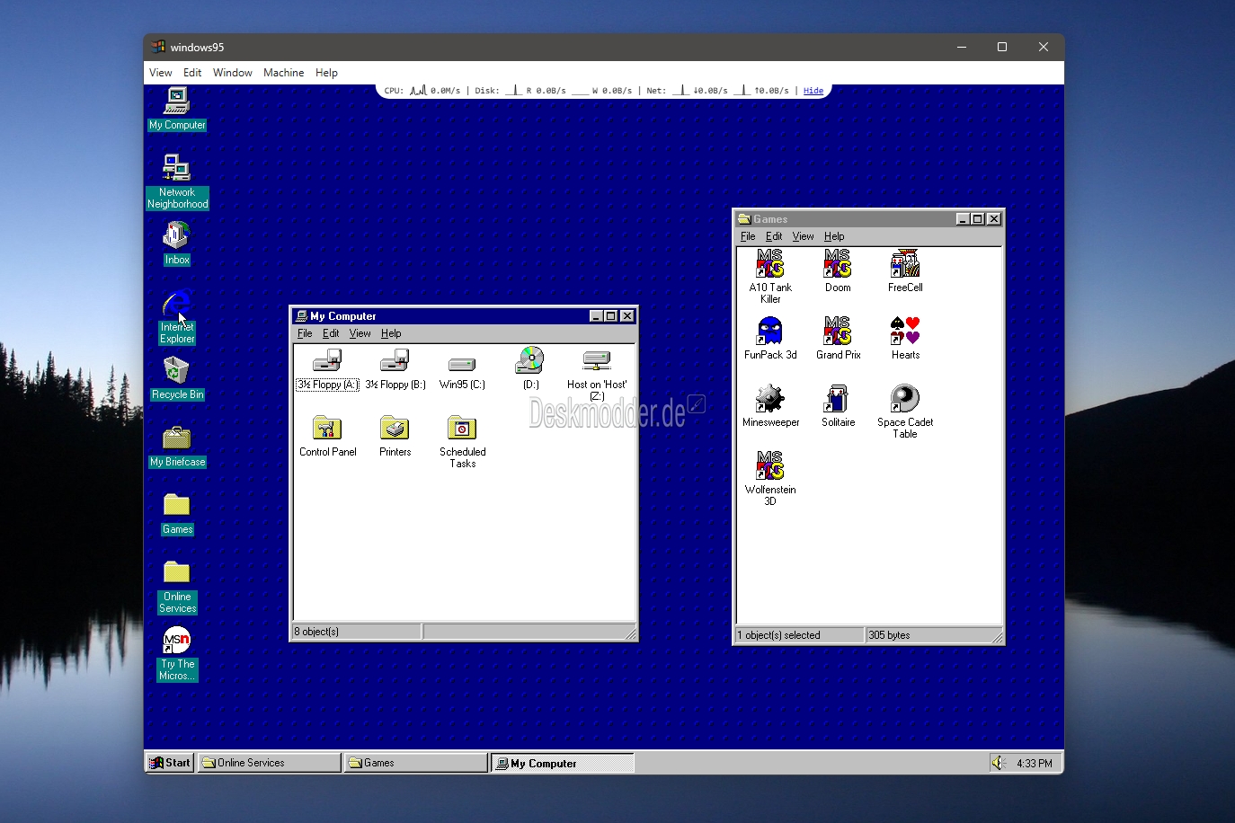The width and height of the screenshot is (1235, 823).
Task: Open the View menu in Games window
Action: click(x=803, y=236)
